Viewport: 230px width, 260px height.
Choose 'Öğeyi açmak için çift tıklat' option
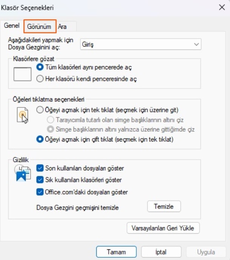point(40,139)
